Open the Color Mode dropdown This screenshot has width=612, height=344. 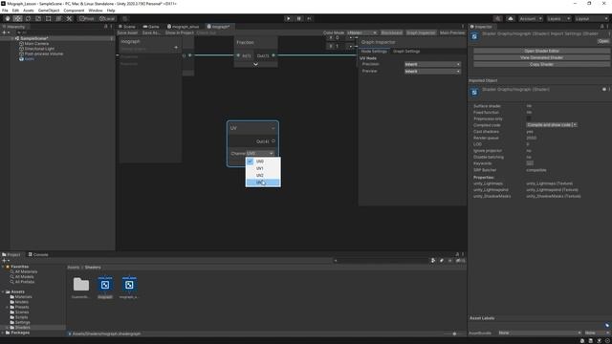pyautogui.click(x=361, y=32)
